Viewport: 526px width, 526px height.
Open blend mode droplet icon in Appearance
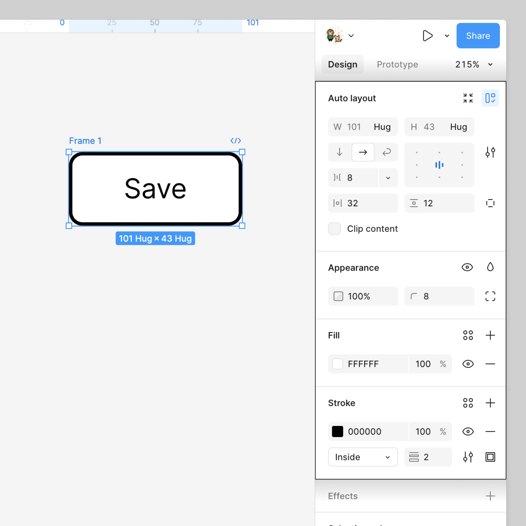[x=490, y=267]
